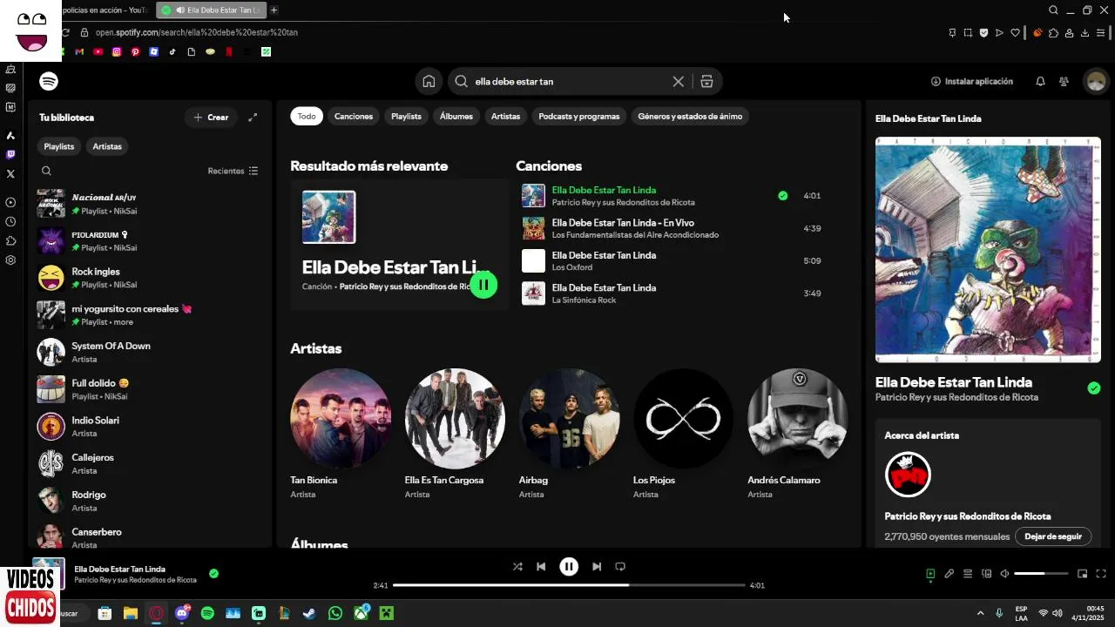
Task: Open WhatsApp from the taskbar
Action: pos(335,613)
